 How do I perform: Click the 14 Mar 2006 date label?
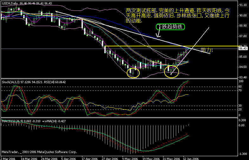29,158
